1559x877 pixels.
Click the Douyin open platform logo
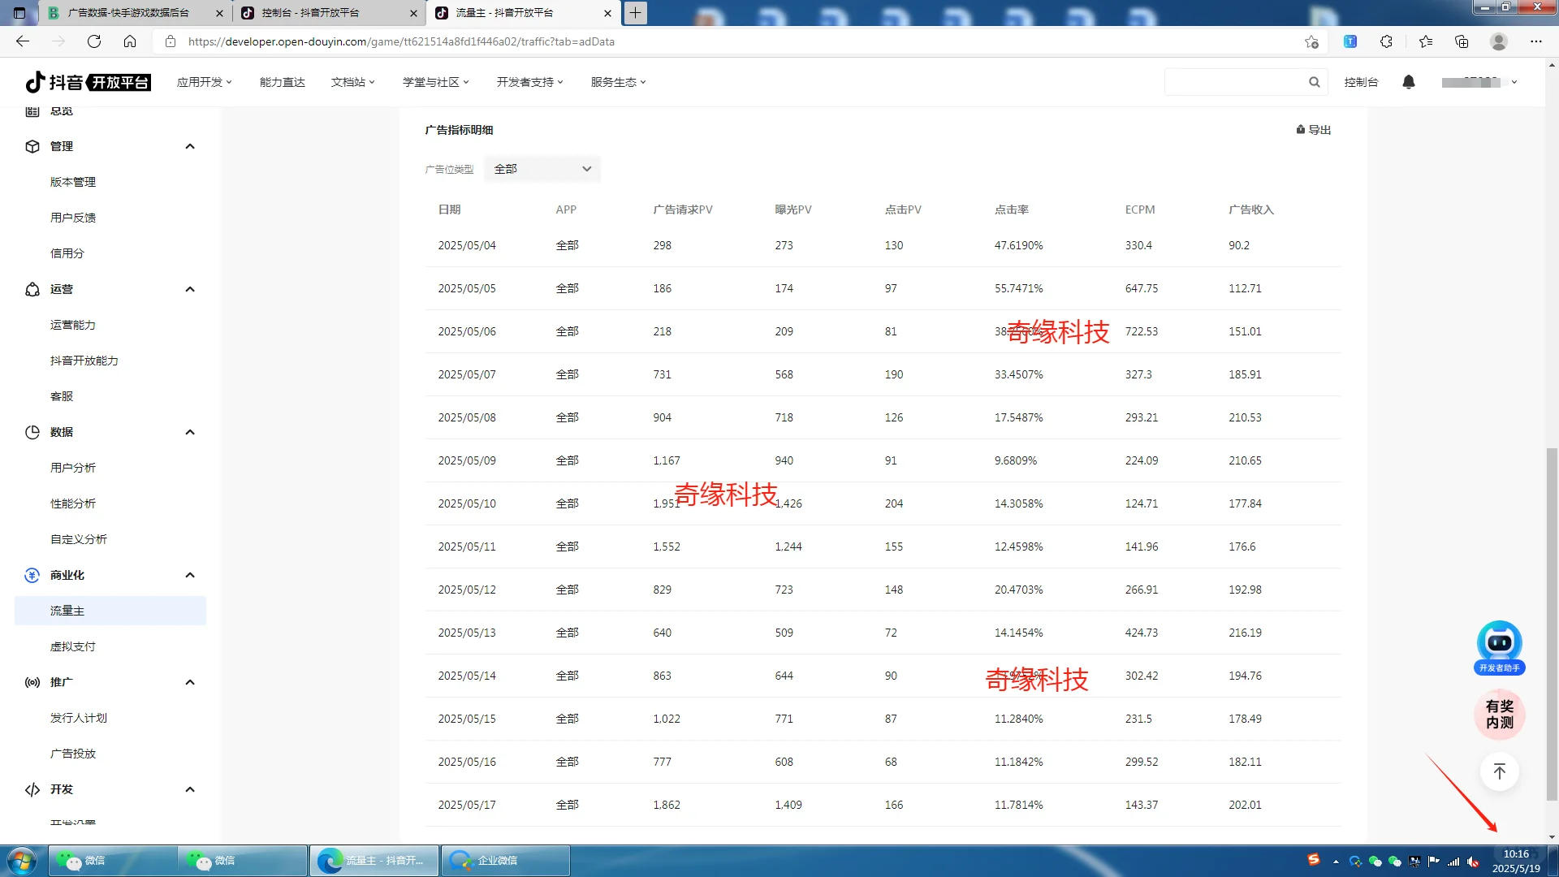click(x=88, y=82)
